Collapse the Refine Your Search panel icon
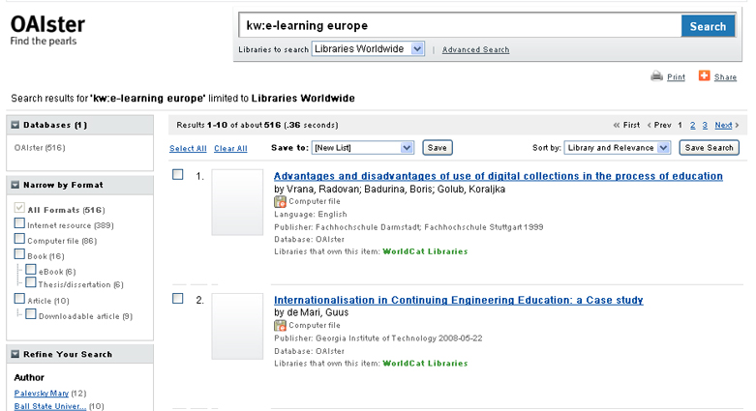Viewport: 756px width, 411px height. tap(15, 354)
